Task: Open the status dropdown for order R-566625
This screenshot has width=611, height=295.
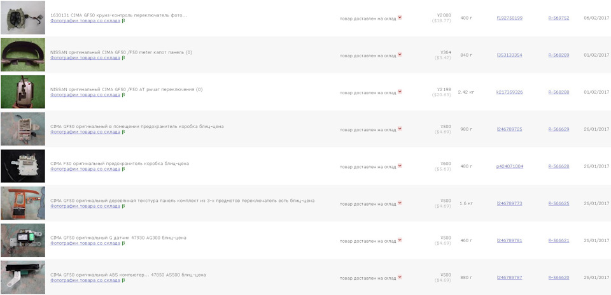Action: pyautogui.click(x=400, y=203)
